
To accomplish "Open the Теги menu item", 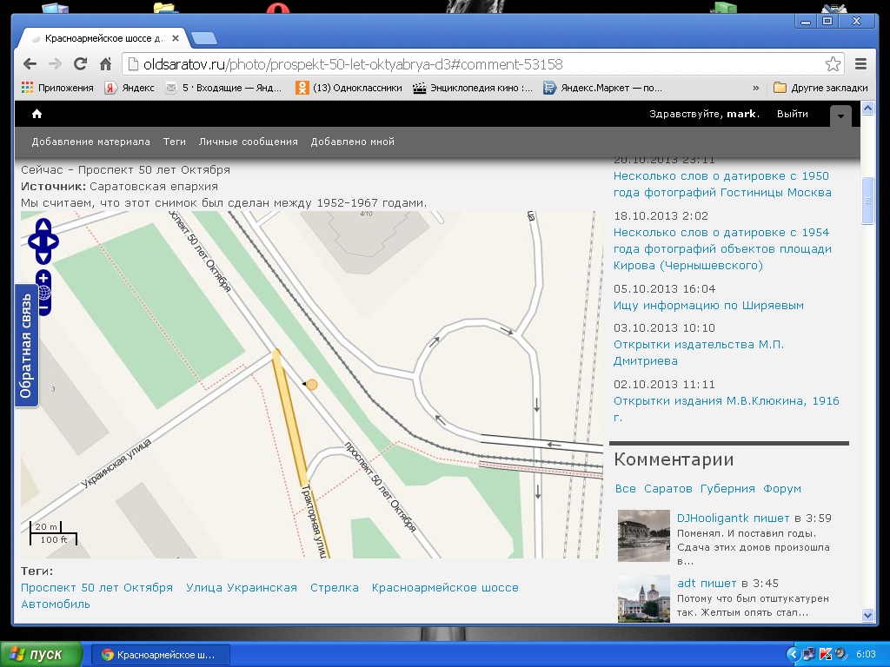I will 174,142.
